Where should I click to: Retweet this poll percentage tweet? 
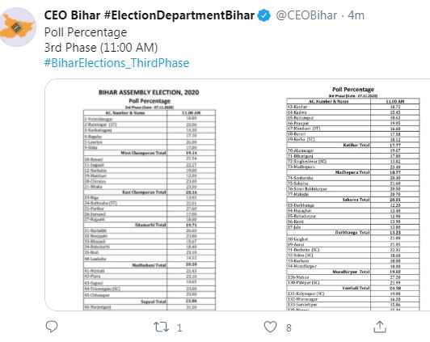pos(162,327)
